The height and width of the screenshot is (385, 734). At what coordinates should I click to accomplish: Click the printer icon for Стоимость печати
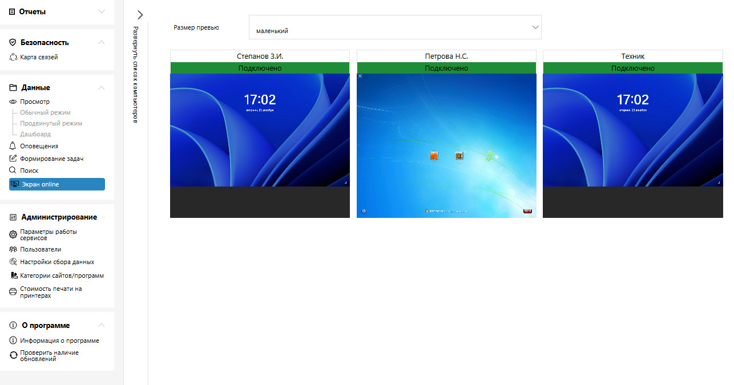click(x=14, y=292)
